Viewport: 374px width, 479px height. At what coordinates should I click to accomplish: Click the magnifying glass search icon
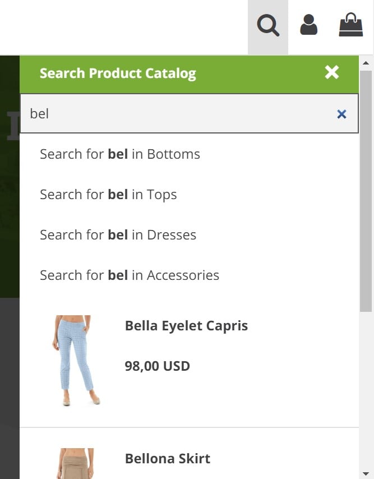click(x=268, y=25)
